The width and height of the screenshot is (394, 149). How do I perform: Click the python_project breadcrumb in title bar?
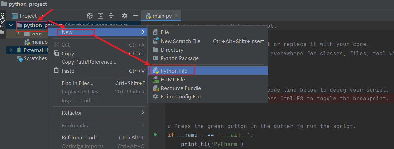pyautogui.click(x=28, y=4)
